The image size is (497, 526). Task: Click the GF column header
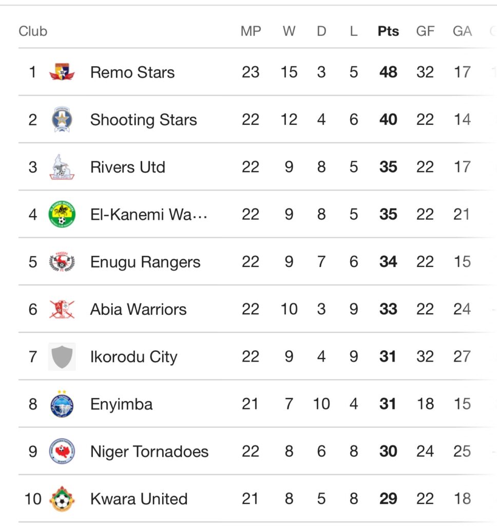click(x=425, y=31)
